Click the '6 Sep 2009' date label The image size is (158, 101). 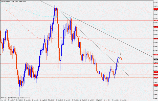click(x=99, y=100)
